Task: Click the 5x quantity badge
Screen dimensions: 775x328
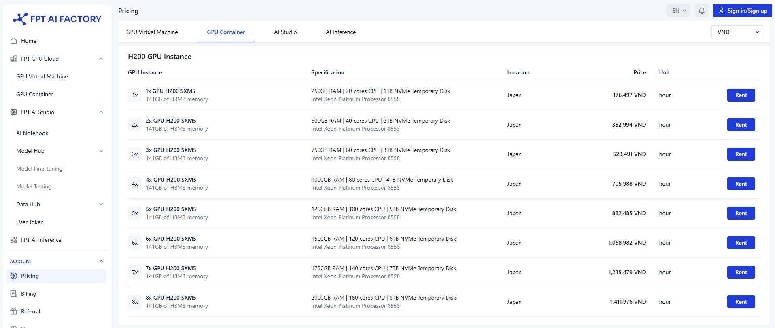Action: (135, 213)
